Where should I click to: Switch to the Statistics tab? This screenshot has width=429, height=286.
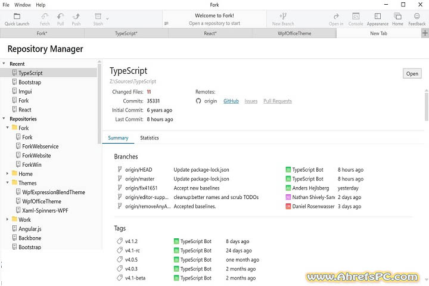click(x=149, y=138)
